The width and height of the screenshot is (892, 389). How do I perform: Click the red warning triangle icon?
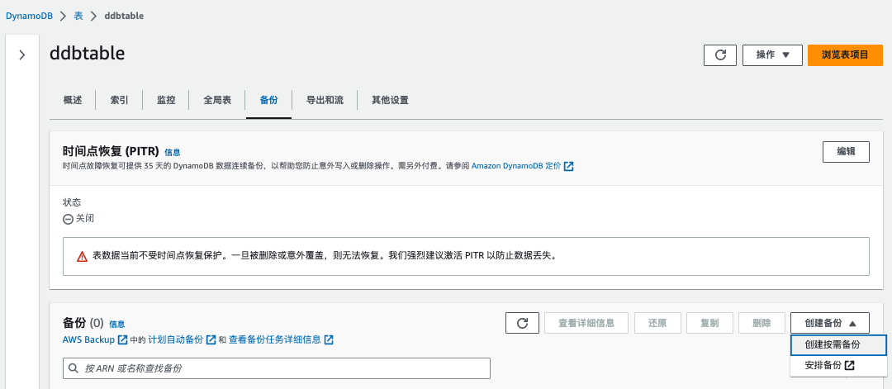click(x=82, y=257)
